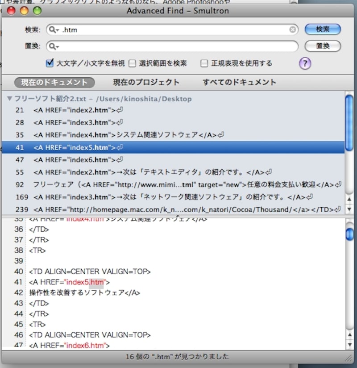Click the blue results list scrollbar thumb
Screen dimensions: 357x368
(349, 123)
